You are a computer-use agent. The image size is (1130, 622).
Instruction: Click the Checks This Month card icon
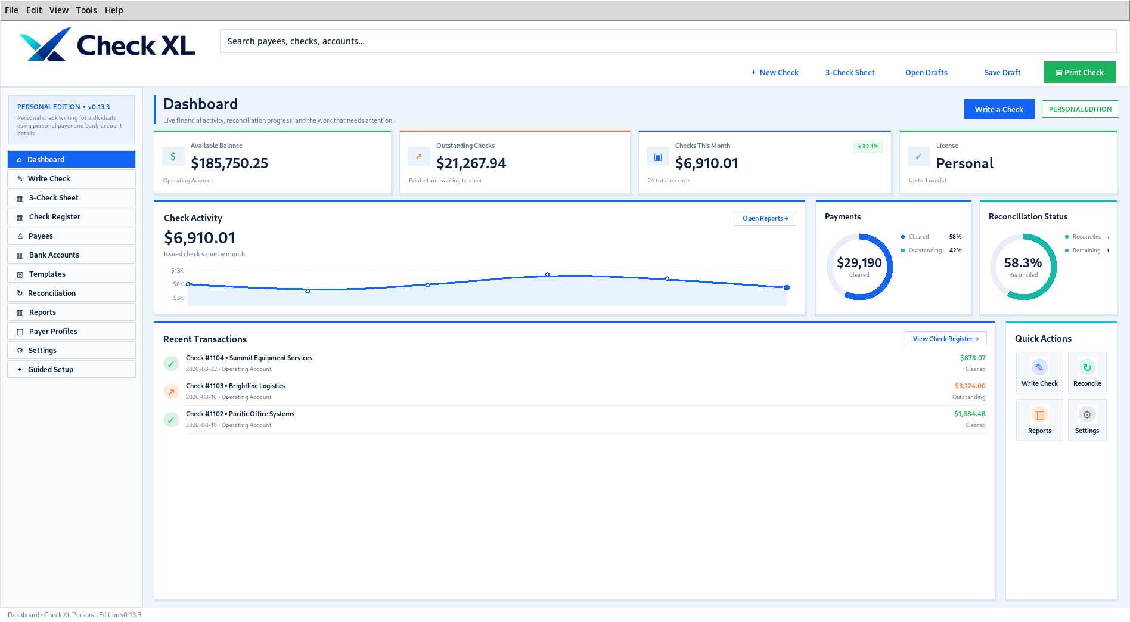657,157
